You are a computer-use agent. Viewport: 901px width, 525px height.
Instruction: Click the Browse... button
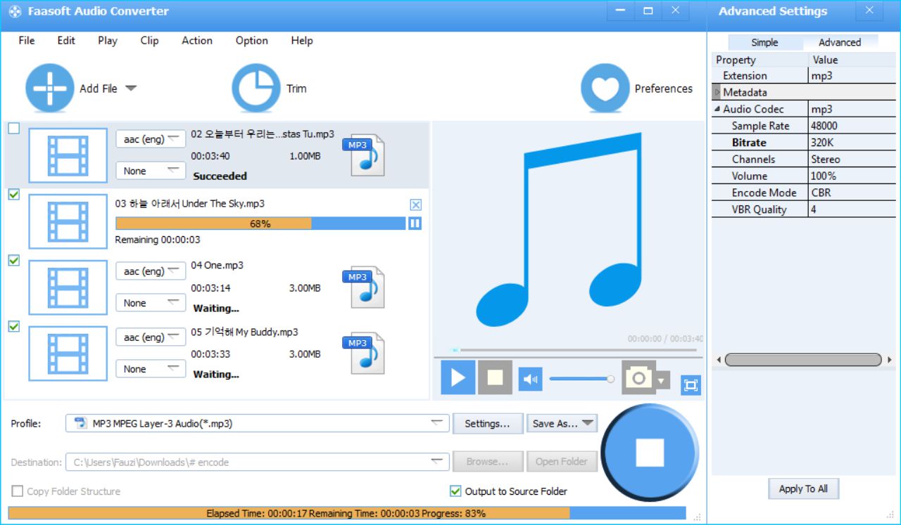488,462
